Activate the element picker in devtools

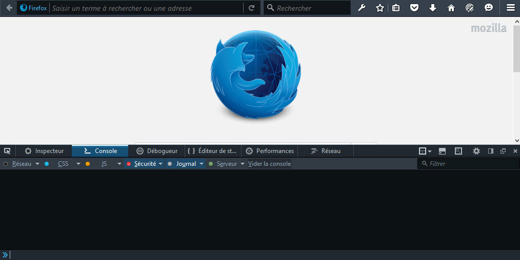coord(7,151)
